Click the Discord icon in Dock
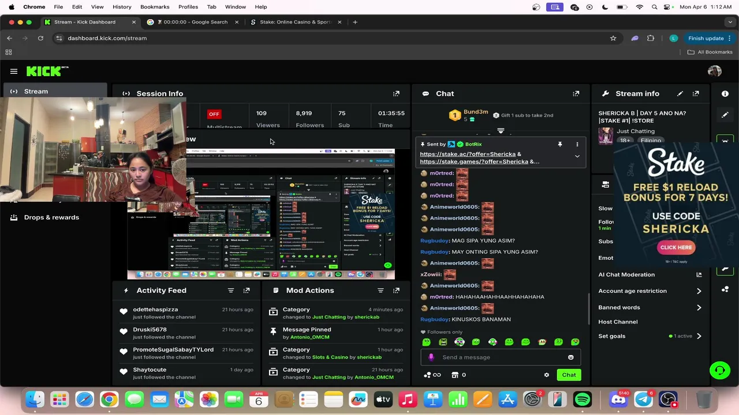This screenshot has height=415, width=739. (618, 399)
